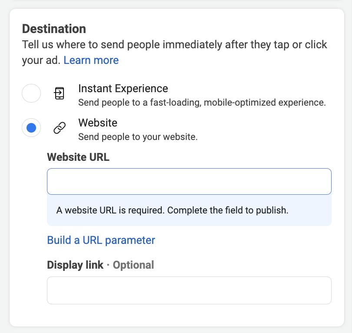This screenshot has width=352, height=333.
Task: Click the 'Complete the field to publish' text
Action: (x=228, y=210)
